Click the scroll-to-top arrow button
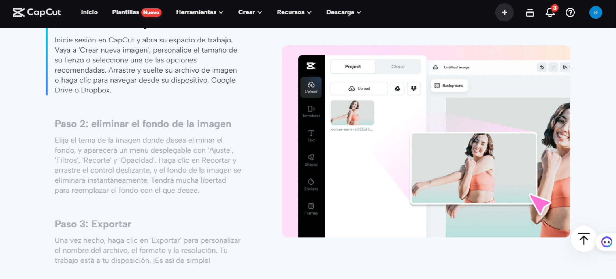 click(x=583, y=239)
